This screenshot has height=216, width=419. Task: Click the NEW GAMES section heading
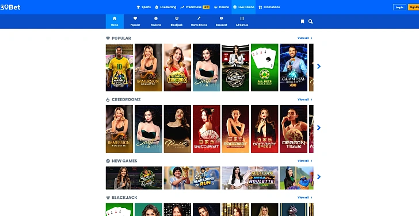coord(124,161)
